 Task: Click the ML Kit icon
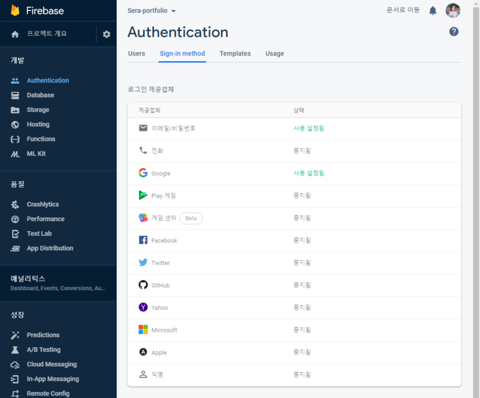tap(15, 154)
